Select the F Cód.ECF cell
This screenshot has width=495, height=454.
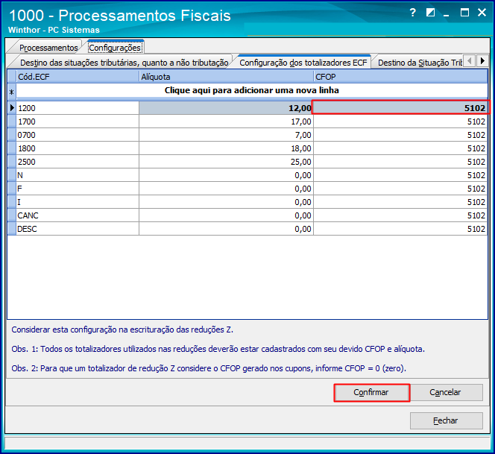point(78,189)
